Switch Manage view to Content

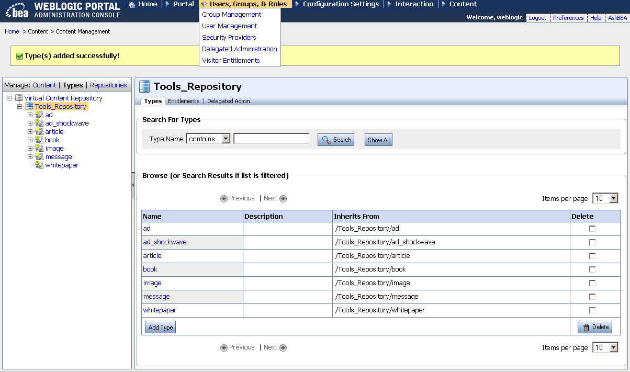[44, 85]
